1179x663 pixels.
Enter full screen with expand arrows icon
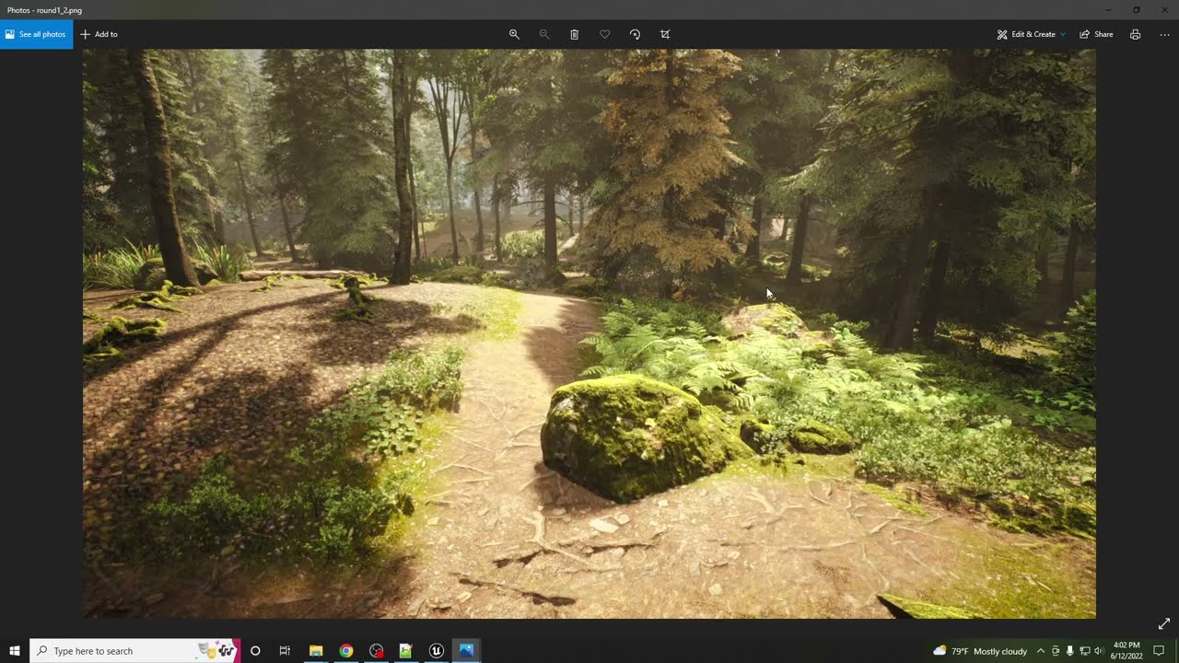[x=1164, y=623]
